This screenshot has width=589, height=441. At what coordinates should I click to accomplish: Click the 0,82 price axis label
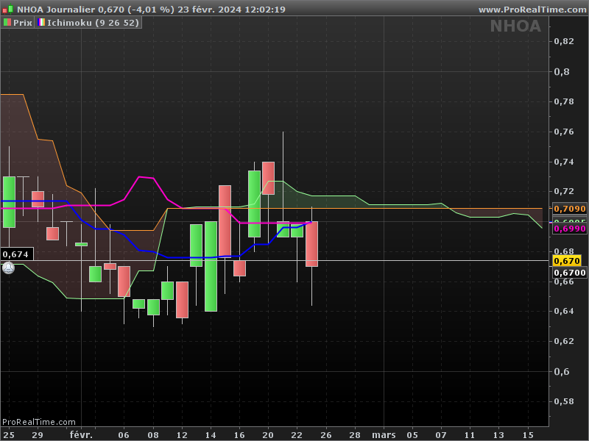(x=564, y=41)
